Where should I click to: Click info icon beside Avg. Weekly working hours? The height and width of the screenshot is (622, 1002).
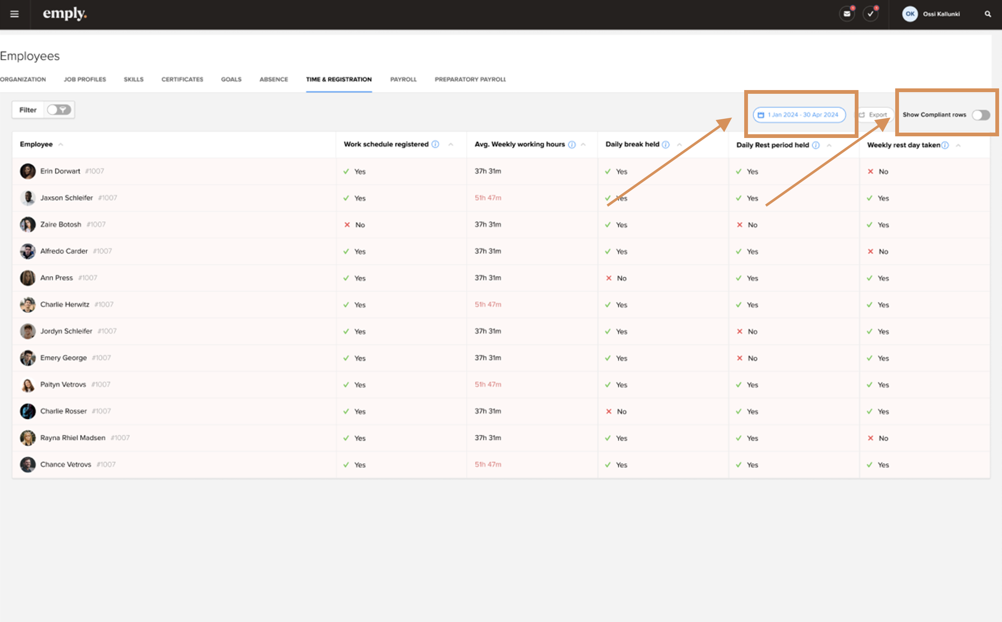(571, 145)
